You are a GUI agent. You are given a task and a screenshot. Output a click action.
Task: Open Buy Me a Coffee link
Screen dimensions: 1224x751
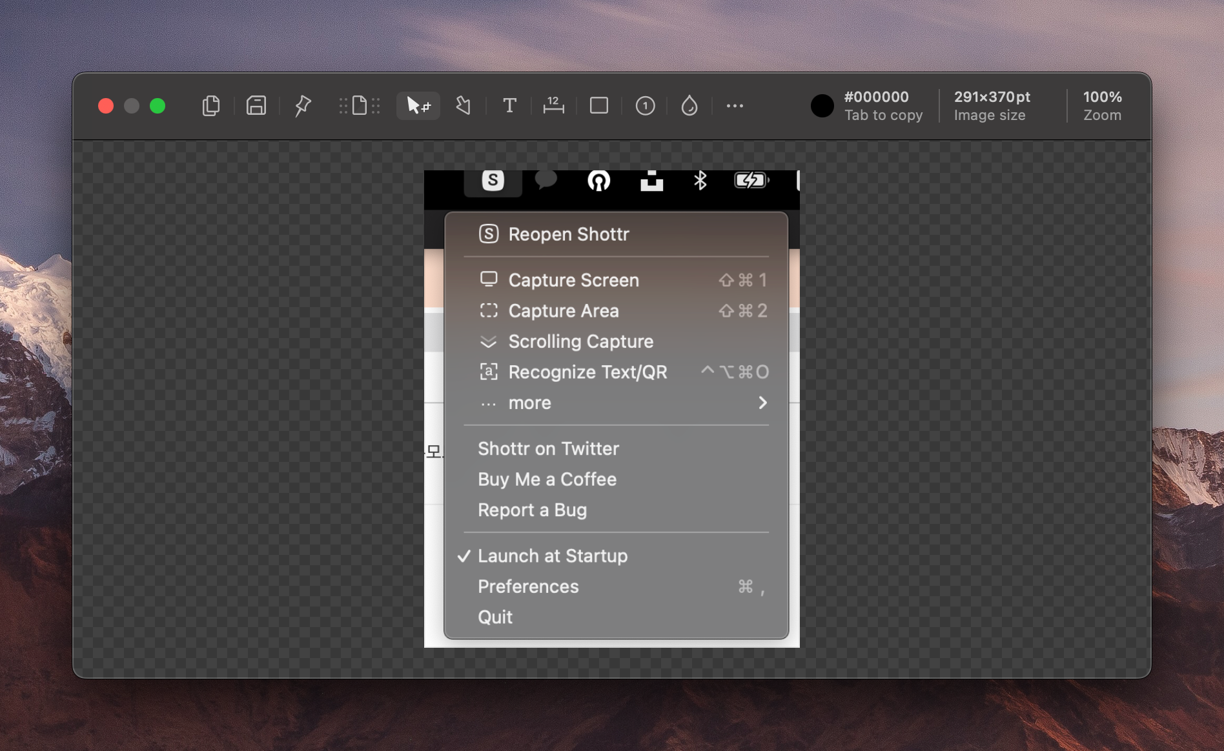617,479
